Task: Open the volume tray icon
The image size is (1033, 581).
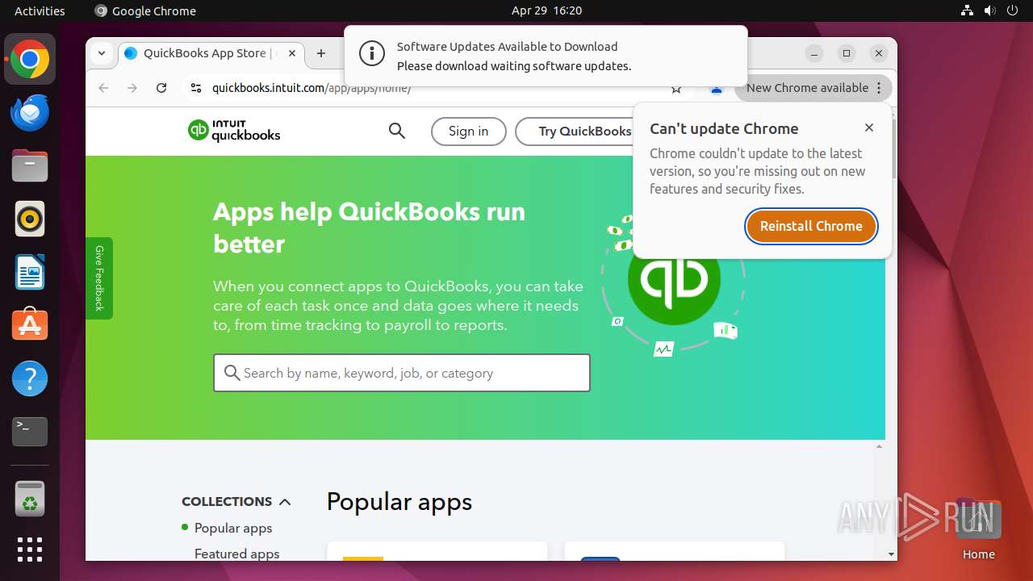Action: point(989,10)
